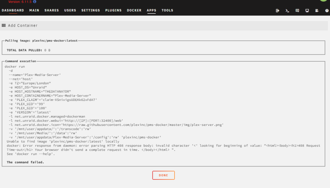This screenshot has height=188, width=330.
Task: Switch to the Users tab
Action: point(70,10)
